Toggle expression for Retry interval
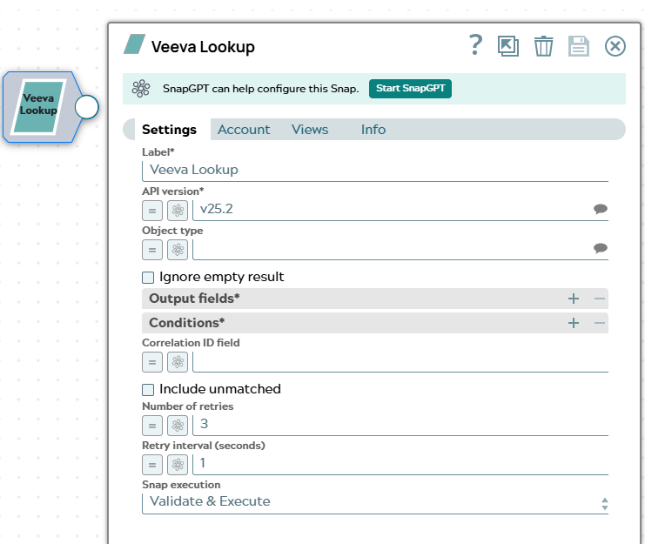The width and height of the screenshot is (645, 544). pyautogui.click(x=152, y=465)
